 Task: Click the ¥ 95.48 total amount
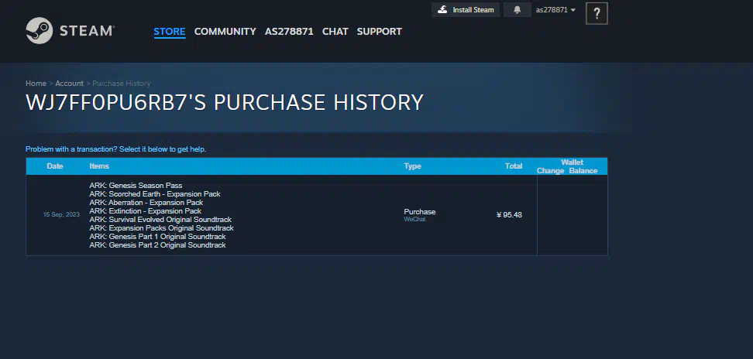click(509, 215)
